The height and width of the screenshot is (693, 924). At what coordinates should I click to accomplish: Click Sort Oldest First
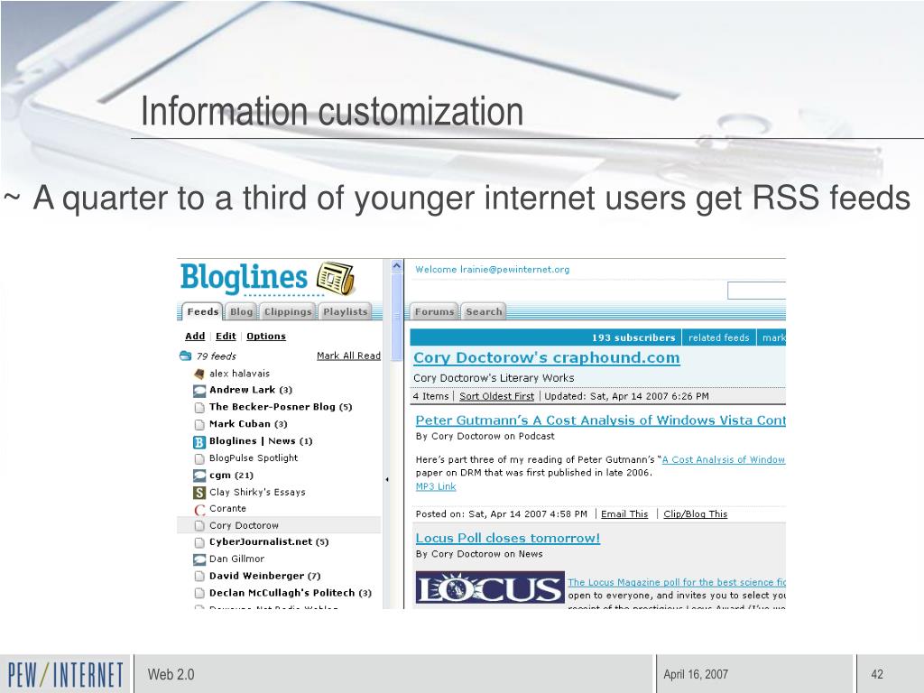pos(497,397)
